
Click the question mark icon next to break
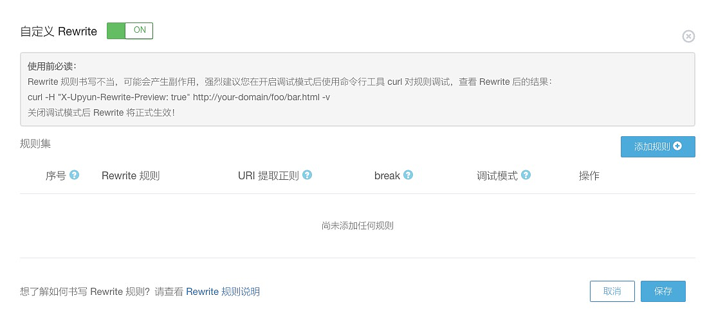coord(408,175)
